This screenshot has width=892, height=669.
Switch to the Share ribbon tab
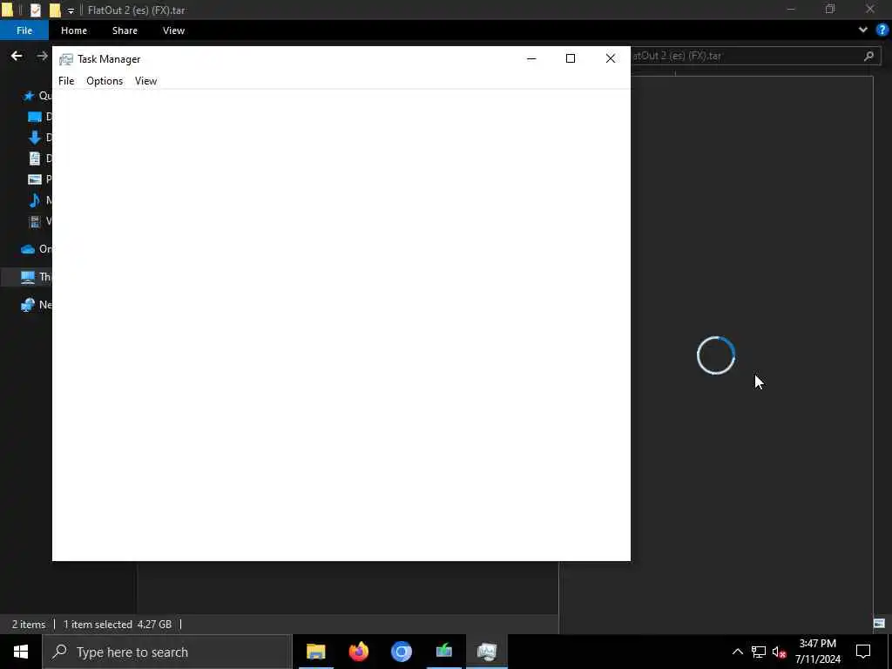pyautogui.click(x=125, y=30)
